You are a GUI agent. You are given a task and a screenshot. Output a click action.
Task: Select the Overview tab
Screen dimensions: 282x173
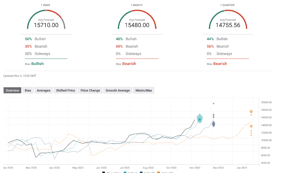pyautogui.click(x=12, y=90)
